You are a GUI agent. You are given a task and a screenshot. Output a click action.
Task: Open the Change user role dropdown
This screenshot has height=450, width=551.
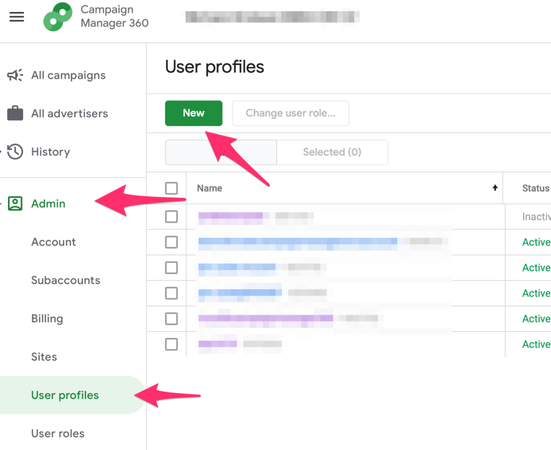coord(291,113)
